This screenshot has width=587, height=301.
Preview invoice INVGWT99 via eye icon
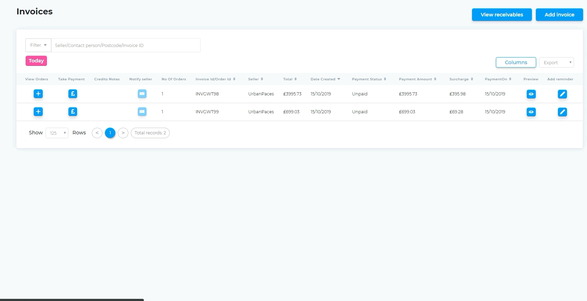point(531,112)
